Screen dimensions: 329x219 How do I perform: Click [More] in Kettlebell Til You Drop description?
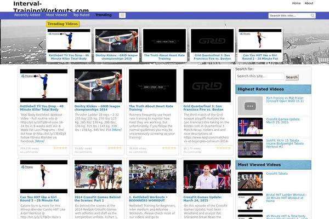pos(39,141)
